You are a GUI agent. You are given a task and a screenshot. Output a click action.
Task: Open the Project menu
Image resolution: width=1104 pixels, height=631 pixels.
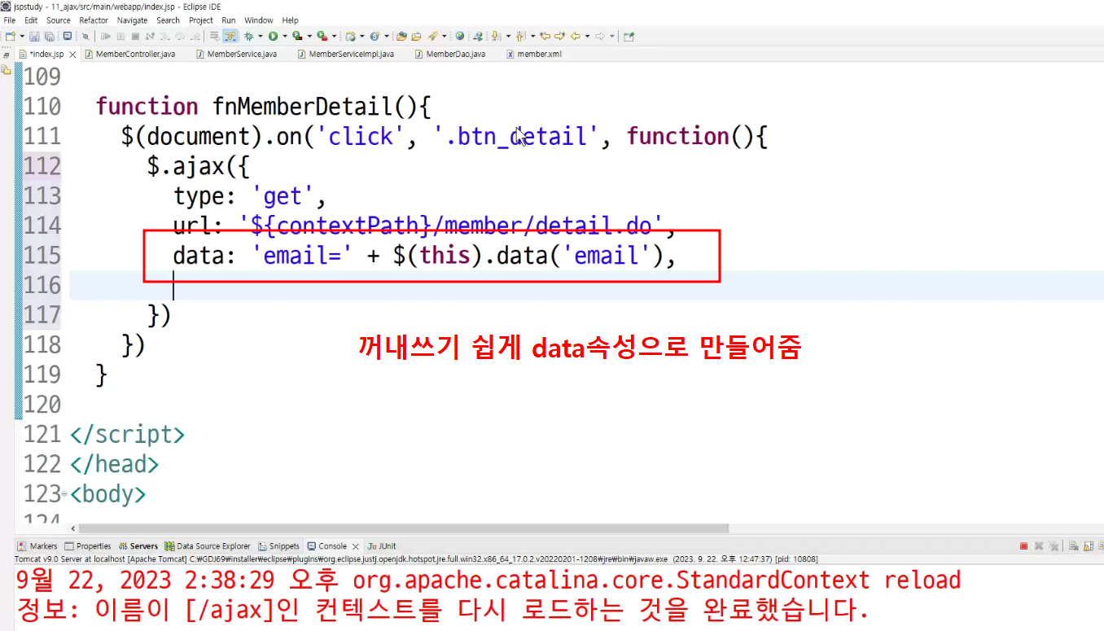pyautogui.click(x=201, y=20)
